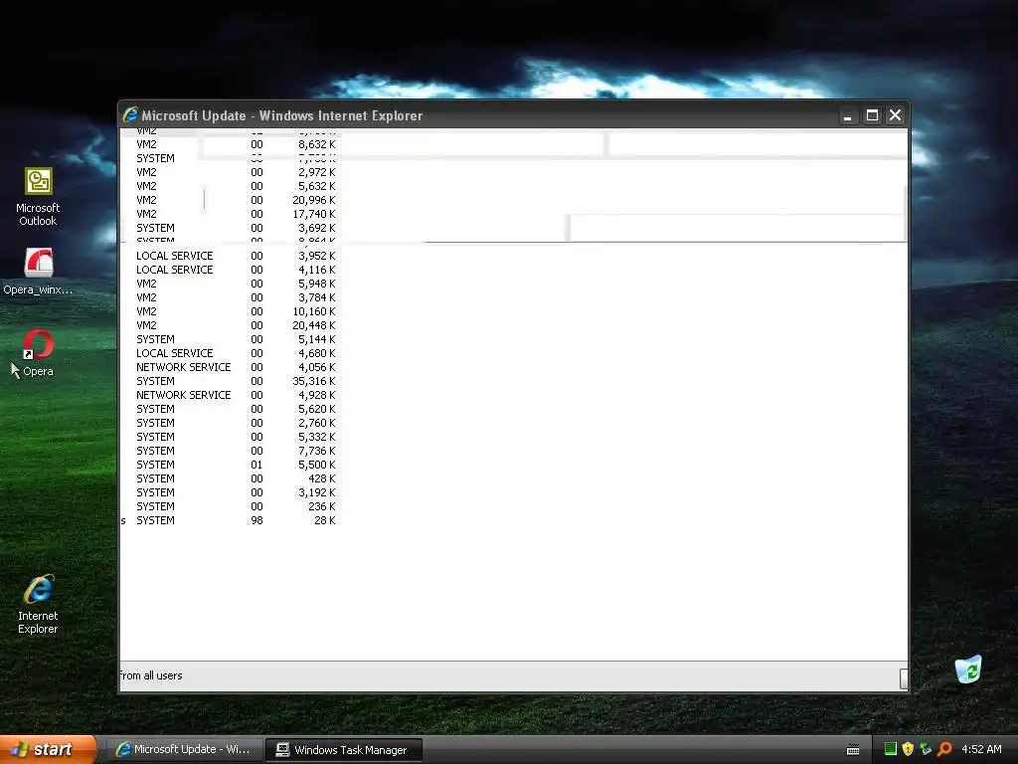Select the Opera shortcut on the desktop
Image resolution: width=1018 pixels, height=764 pixels.
coord(39,353)
